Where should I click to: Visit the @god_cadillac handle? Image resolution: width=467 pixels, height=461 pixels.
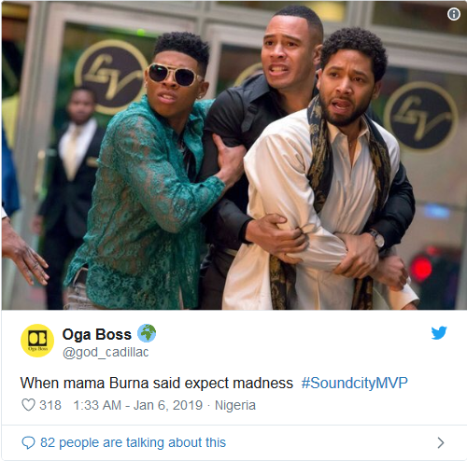(106, 353)
